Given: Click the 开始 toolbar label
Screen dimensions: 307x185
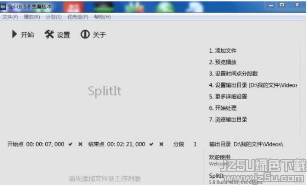Looking at the screenshot, I should 28,35.
